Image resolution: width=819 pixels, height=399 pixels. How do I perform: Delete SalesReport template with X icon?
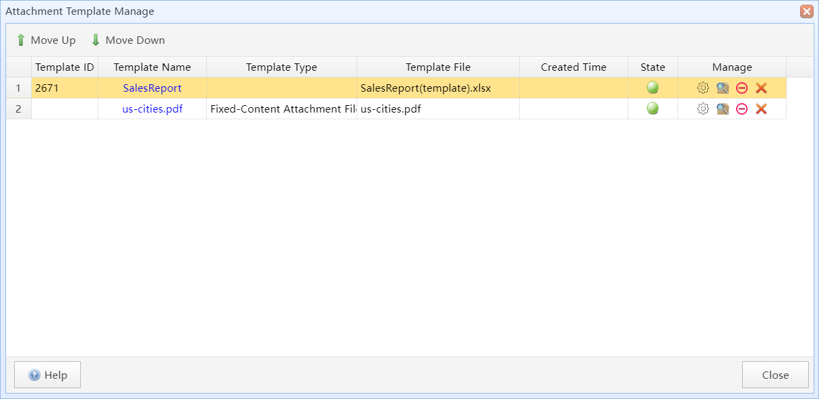[761, 88]
